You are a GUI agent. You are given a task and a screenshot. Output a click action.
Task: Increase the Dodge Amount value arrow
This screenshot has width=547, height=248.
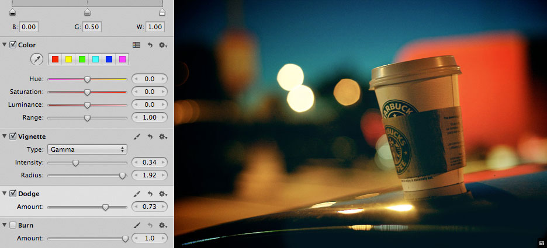[163, 207]
